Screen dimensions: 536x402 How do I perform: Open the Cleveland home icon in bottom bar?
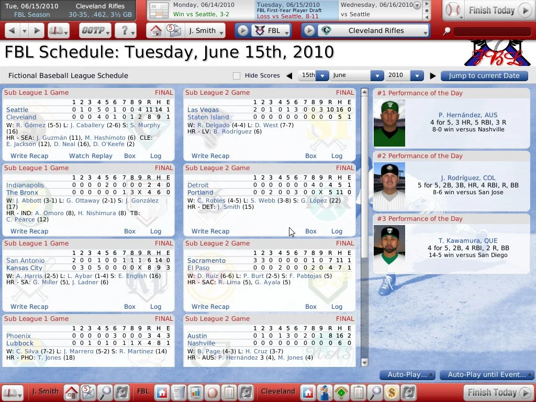(308, 392)
